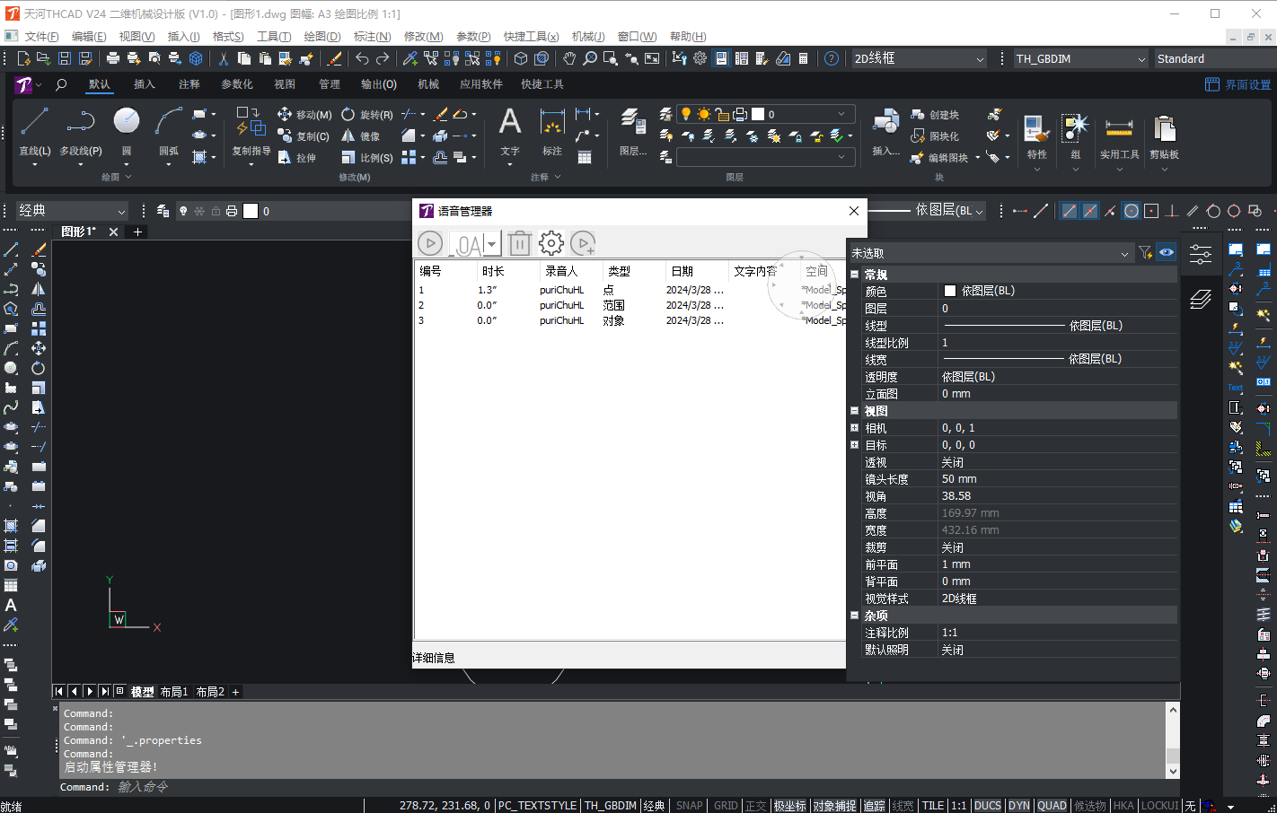Screen dimensions: 1277x813
Task: Select the Line (直线) tool
Action: (x=34, y=131)
